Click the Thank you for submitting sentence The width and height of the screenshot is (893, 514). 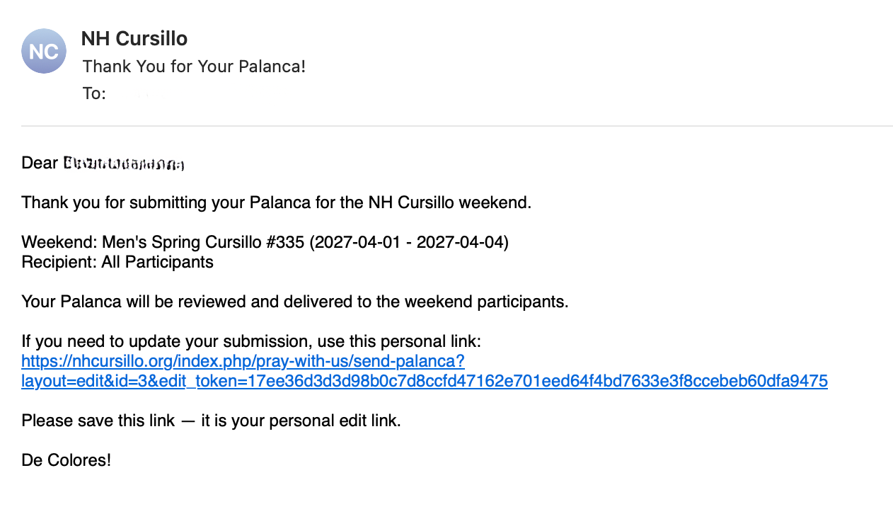[276, 203]
